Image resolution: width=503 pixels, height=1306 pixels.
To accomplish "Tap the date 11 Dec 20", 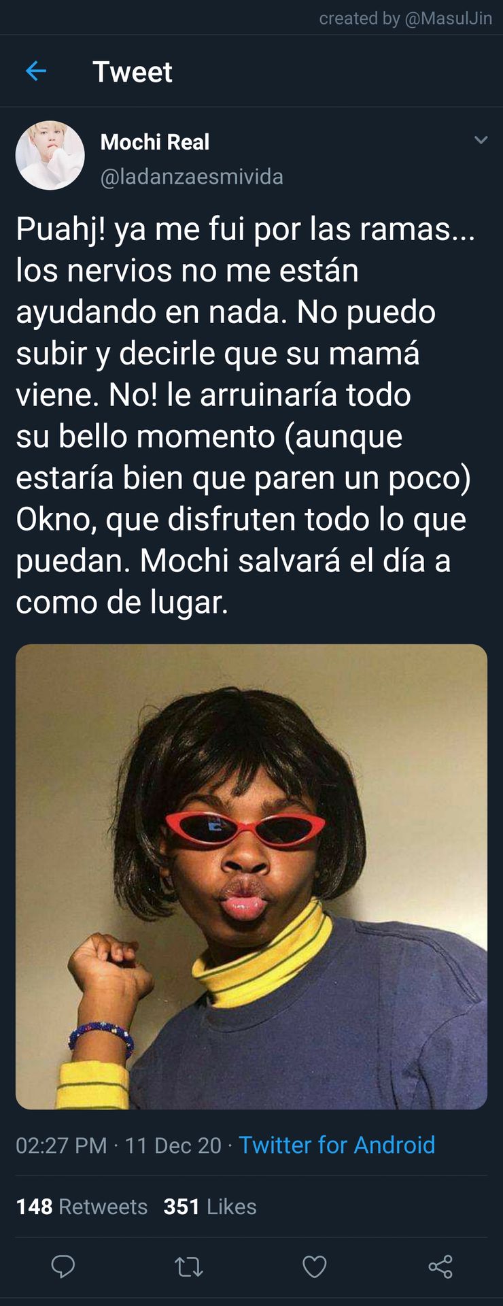I will click(173, 1145).
